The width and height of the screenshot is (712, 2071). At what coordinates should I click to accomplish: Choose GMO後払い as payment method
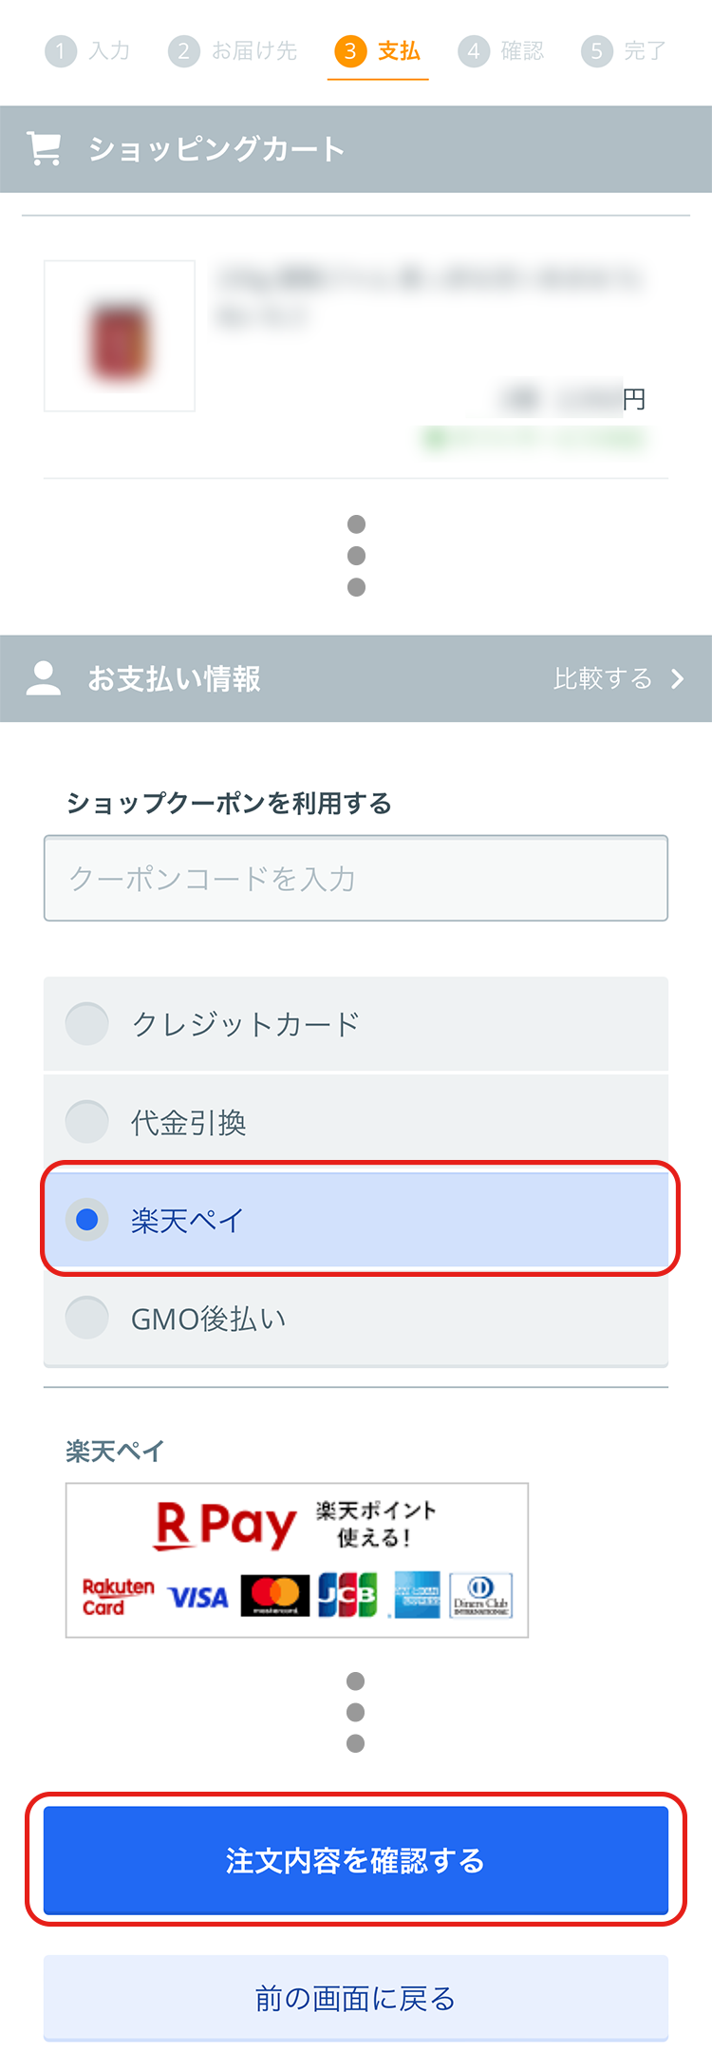(x=87, y=1318)
